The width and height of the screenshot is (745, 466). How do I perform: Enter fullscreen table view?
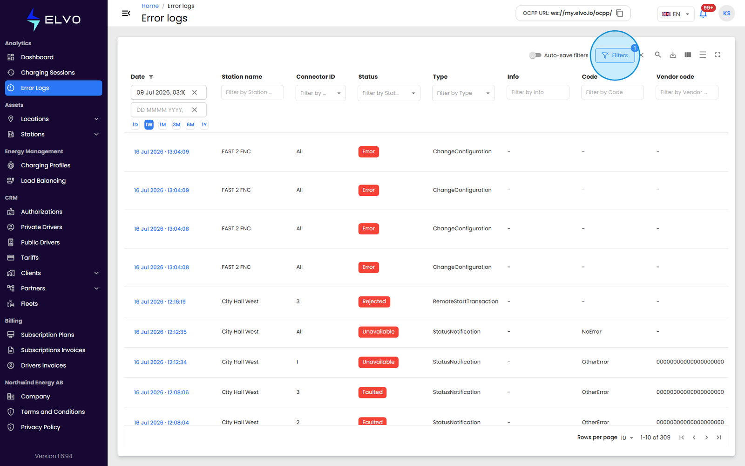(x=718, y=55)
